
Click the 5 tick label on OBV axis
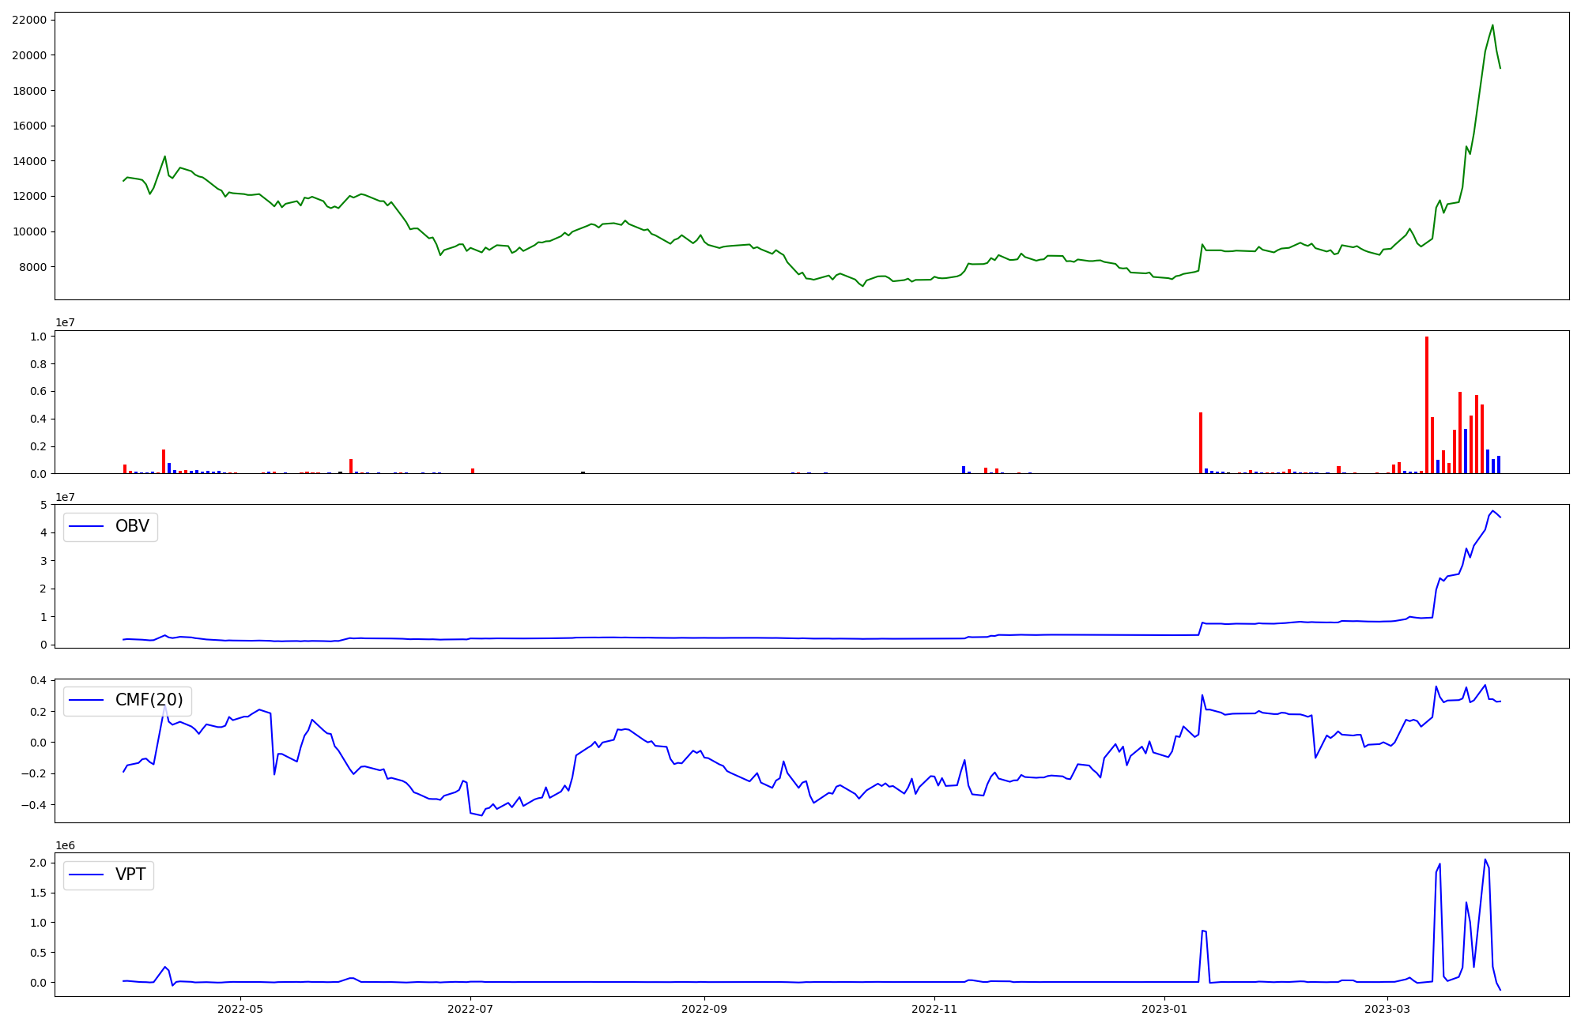click(x=44, y=505)
